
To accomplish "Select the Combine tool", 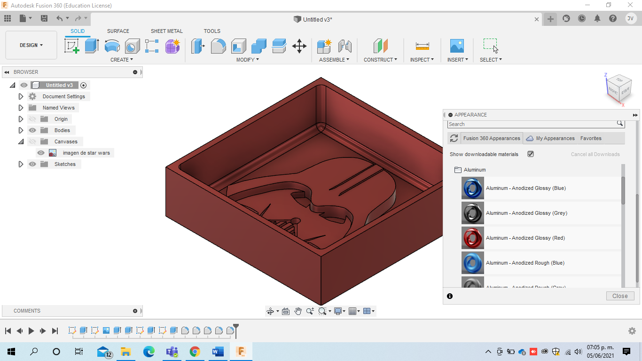I will 259,46.
